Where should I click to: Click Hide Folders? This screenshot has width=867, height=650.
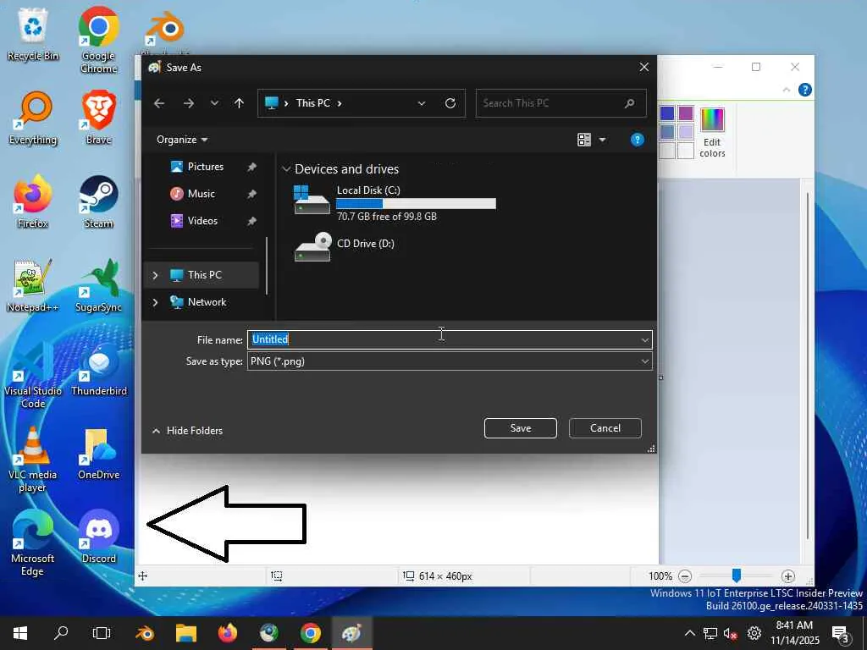[187, 431]
